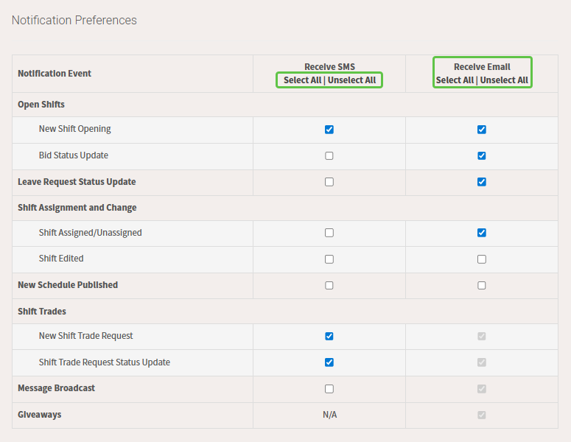Uncheck Email for Shift Assigned/Unassigned
Image resolution: width=571 pixels, height=442 pixels.
[x=482, y=233]
